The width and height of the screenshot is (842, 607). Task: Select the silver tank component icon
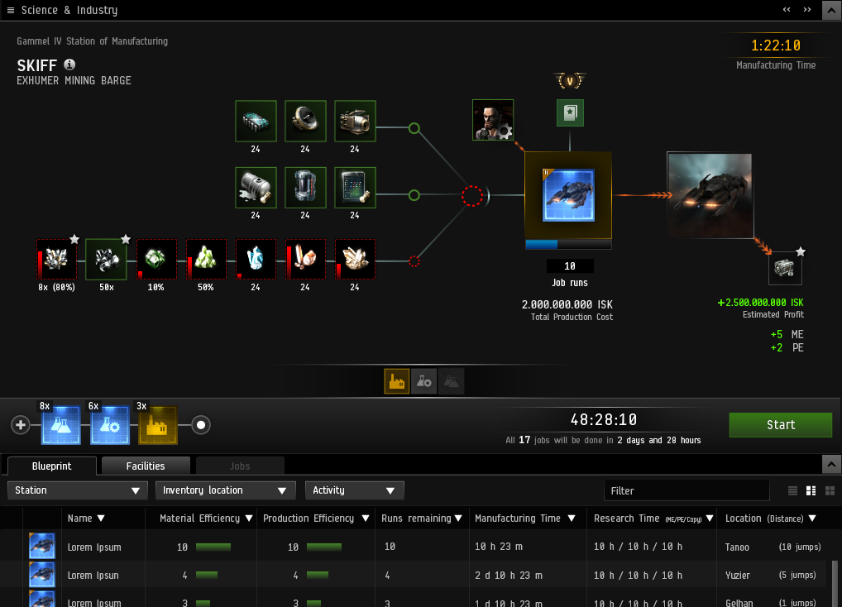click(256, 187)
